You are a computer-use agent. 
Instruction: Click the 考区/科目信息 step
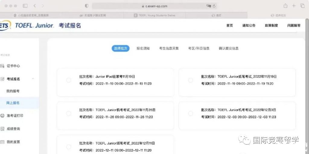pyautogui.click(x=199, y=48)
